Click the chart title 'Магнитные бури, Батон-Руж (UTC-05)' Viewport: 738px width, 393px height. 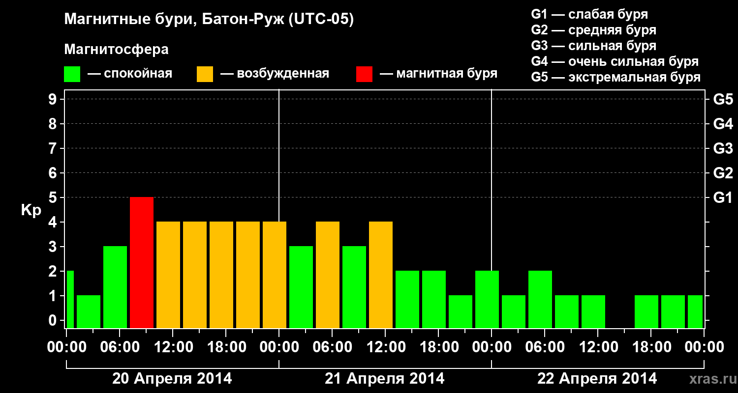pyautogui.click(x=209, y=20)
